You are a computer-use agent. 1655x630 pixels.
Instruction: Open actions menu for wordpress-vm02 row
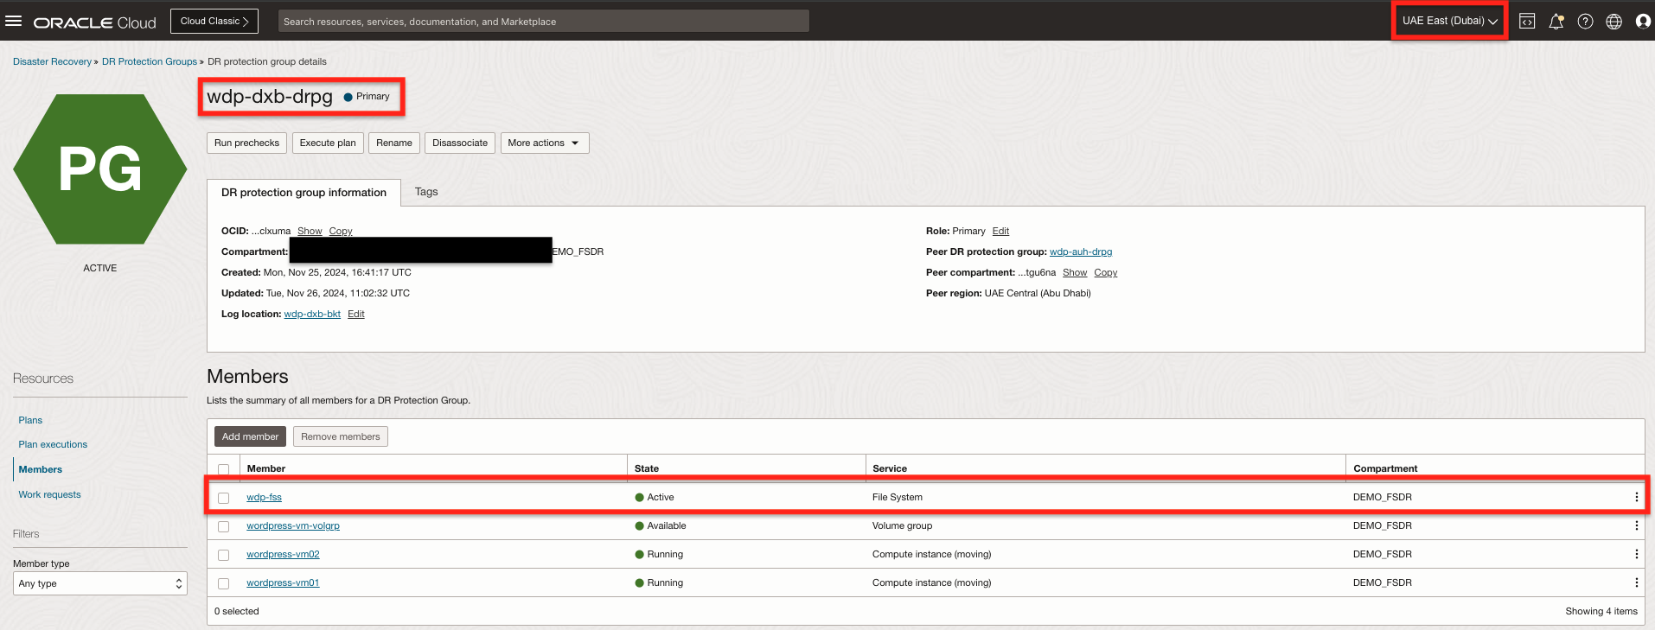coord(1636,554)
